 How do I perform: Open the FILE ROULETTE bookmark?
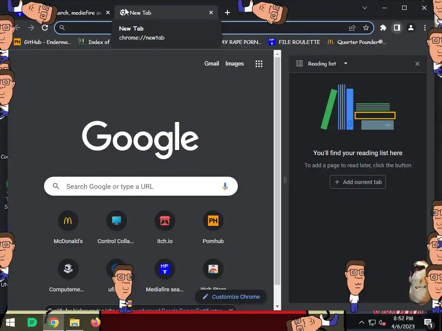294,42
